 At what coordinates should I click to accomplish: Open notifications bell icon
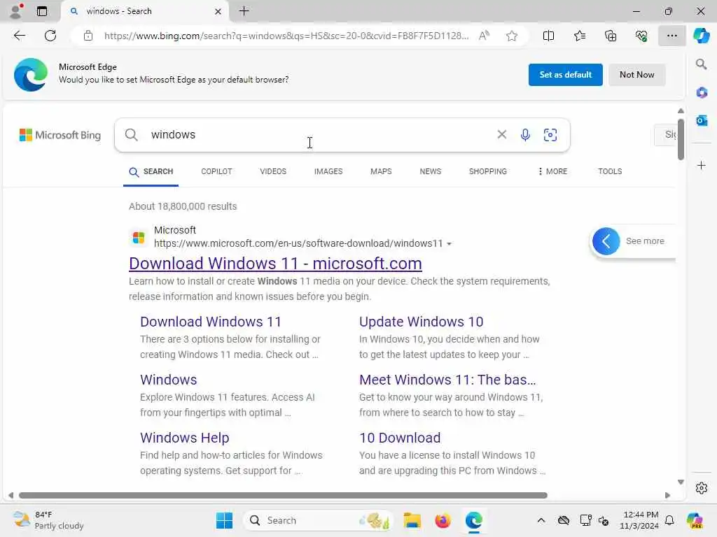point(669,520)
